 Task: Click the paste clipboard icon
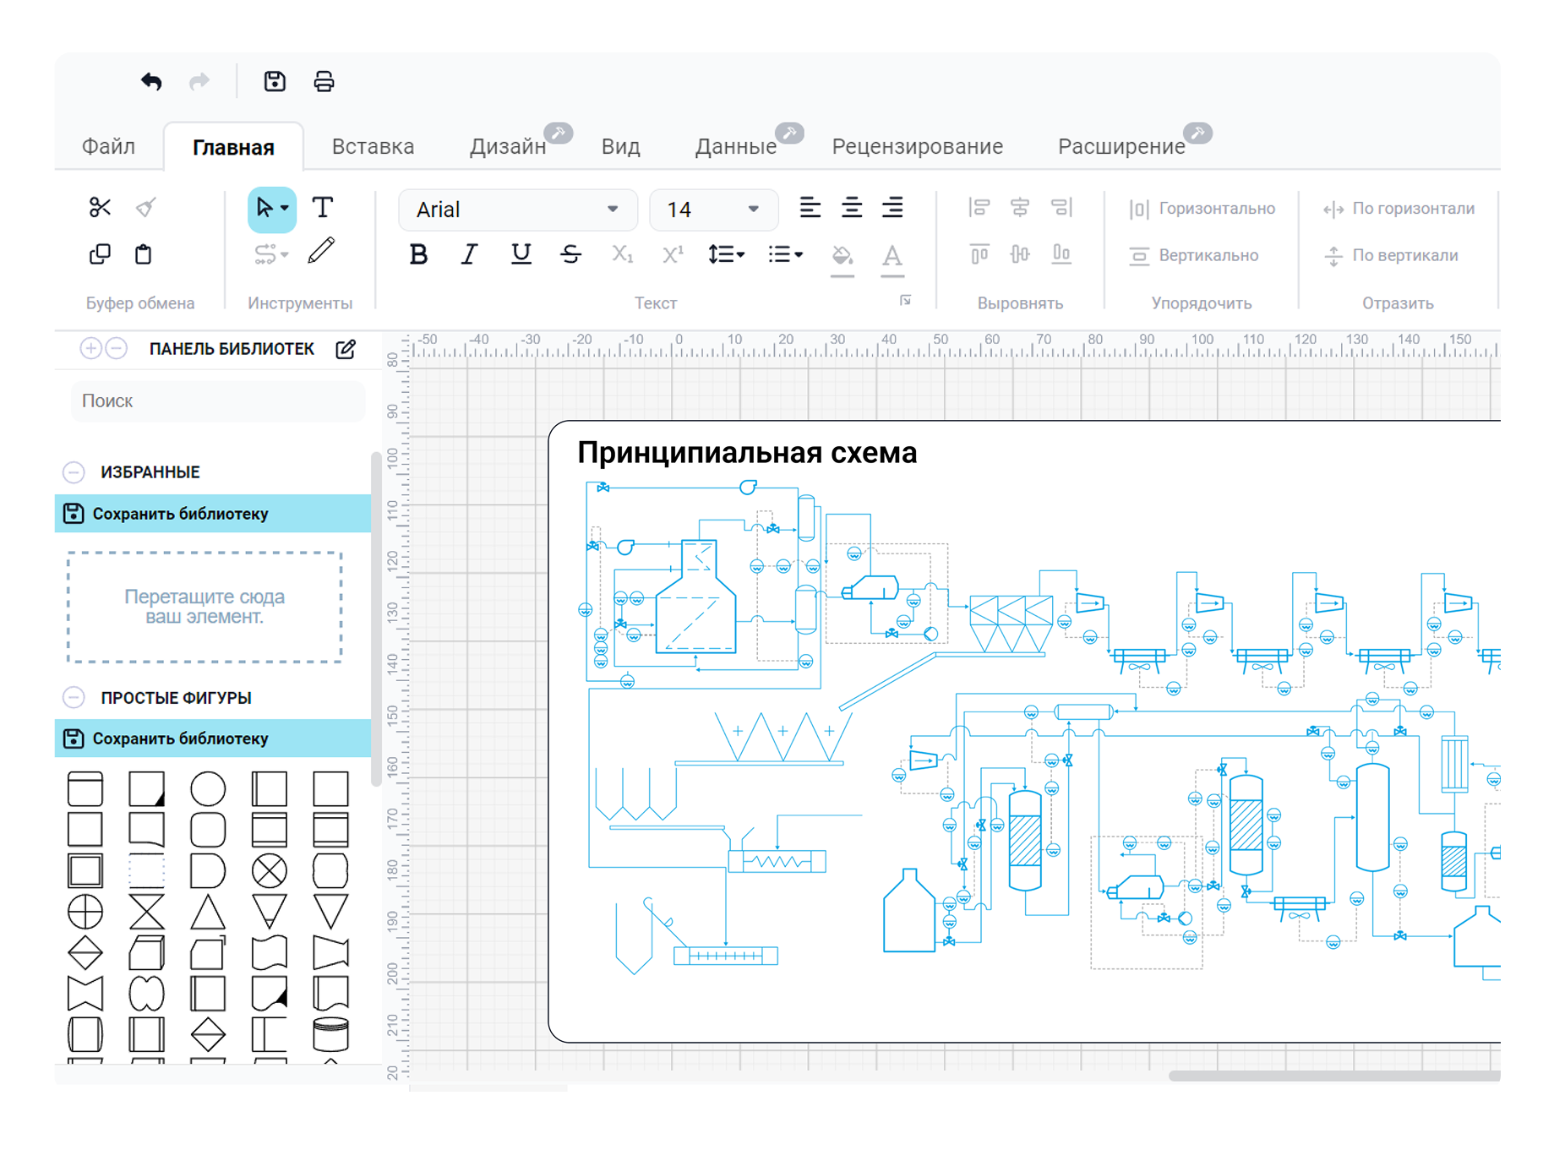point(144,254)
